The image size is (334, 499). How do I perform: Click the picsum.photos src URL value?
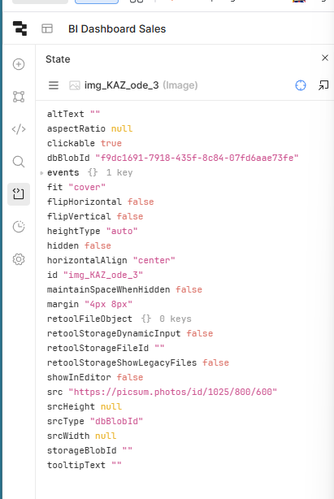(173, 392)
